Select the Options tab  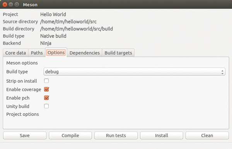click(x=56, y=52)
